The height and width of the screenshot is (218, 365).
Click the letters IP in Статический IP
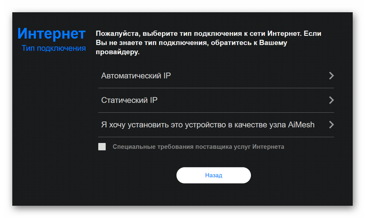tap(154, 100)
